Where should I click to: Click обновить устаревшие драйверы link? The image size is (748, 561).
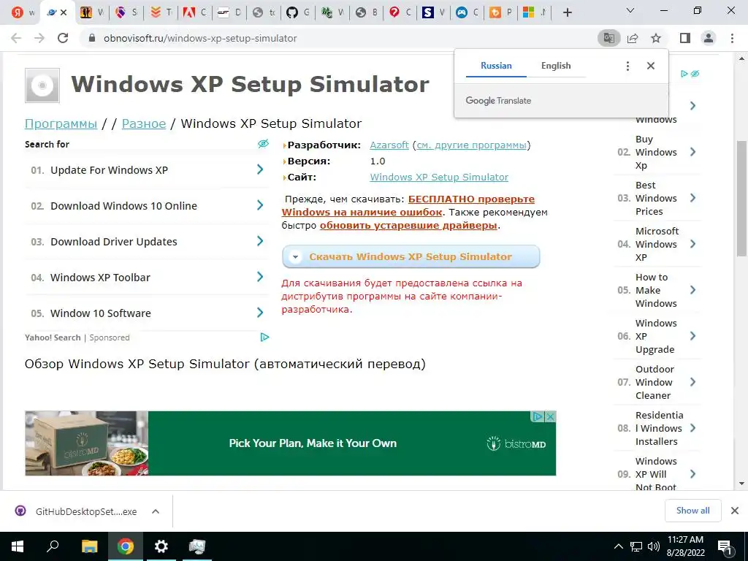[408, 225]
